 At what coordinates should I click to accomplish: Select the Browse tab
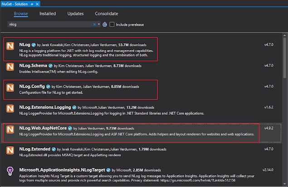coord(21,14)
